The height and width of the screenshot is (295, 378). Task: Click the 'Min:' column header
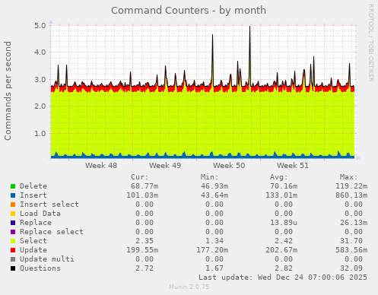(x=209, y=177)
